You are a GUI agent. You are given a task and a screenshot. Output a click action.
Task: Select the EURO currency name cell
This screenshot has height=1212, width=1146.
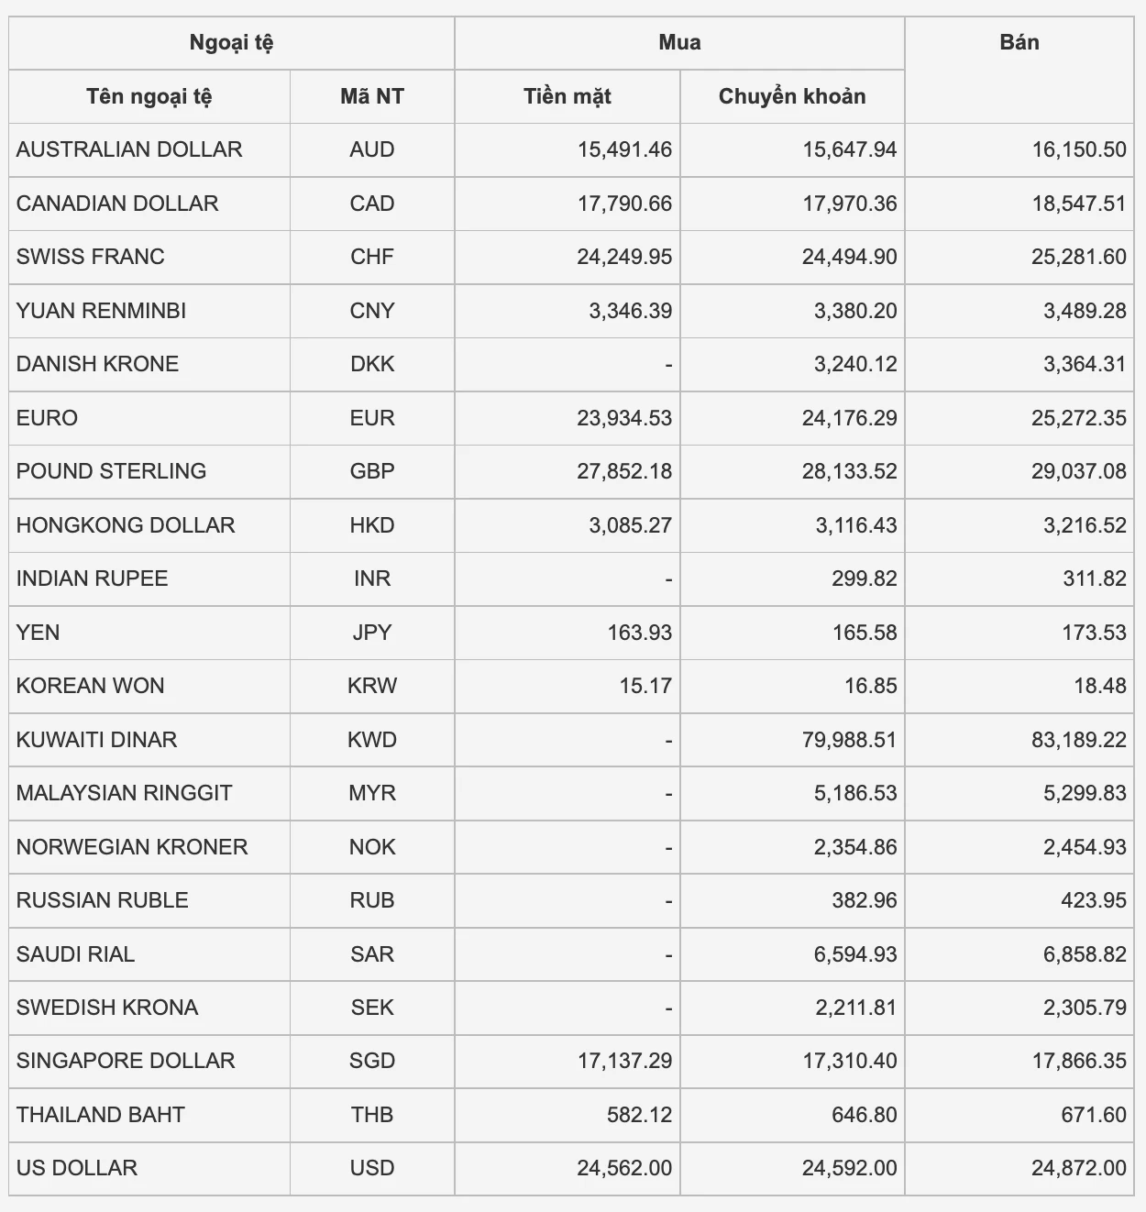48,418
